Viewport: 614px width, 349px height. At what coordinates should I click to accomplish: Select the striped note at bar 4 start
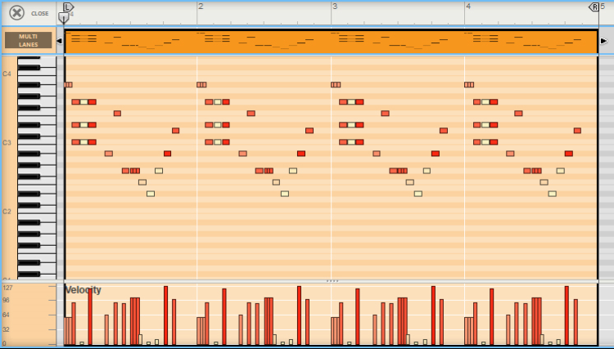469,85
